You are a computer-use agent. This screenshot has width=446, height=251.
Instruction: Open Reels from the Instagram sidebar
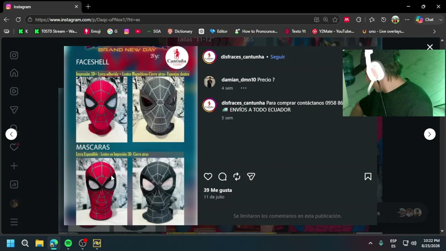pyautogui.click(x=14, y=91)
